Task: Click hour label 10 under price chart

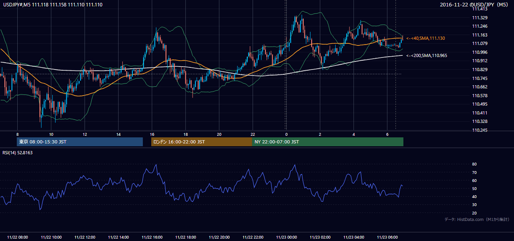Action: pos(51,134)
